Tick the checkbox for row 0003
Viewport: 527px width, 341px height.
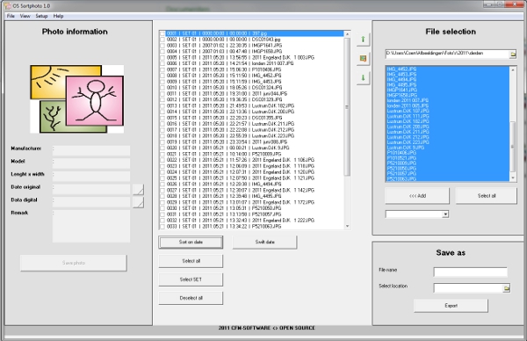[162, 46]
